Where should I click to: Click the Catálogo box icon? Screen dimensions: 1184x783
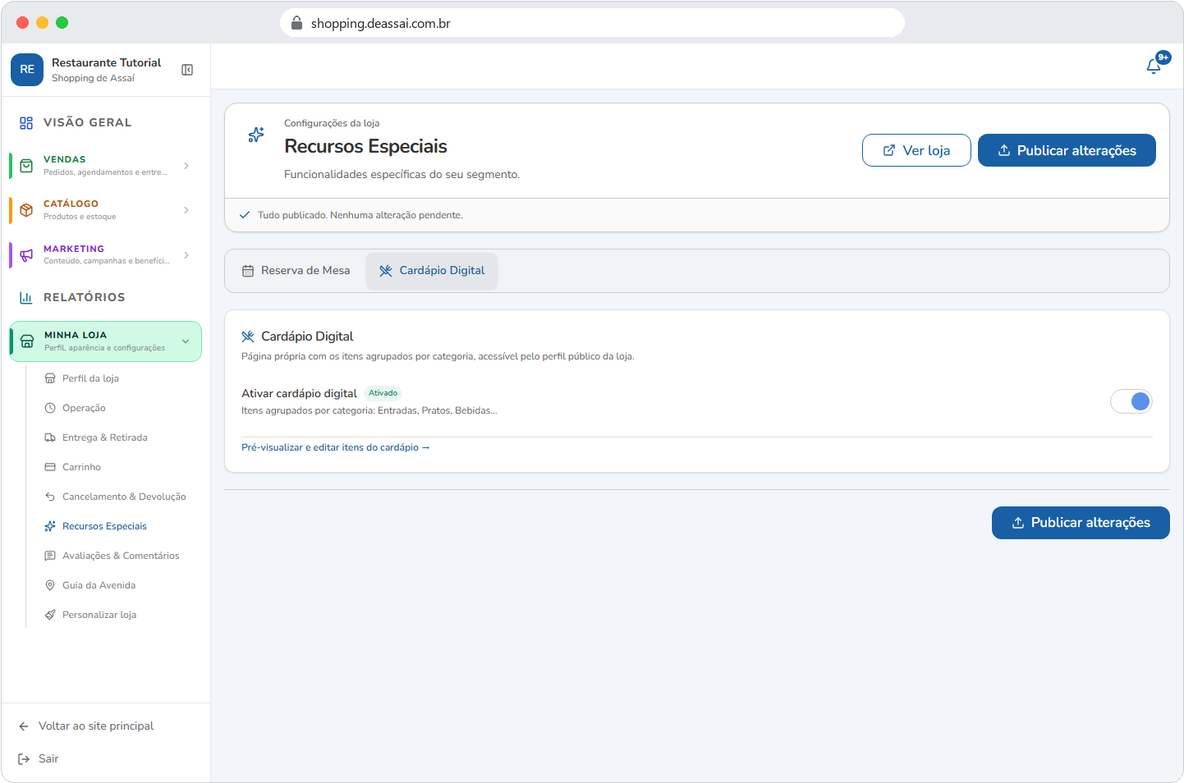pyautogui.click(x=26, y=210)
